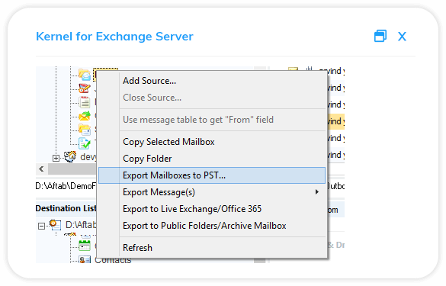
Task: Click Refresh in the context menu
Action: coord(212,248)
